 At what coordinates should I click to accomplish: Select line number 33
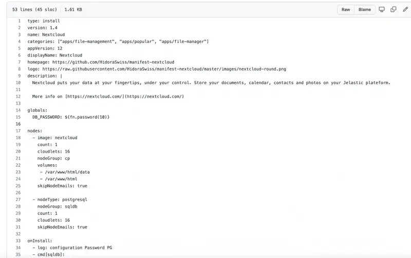pyautogui.click(x=18, y=241)
